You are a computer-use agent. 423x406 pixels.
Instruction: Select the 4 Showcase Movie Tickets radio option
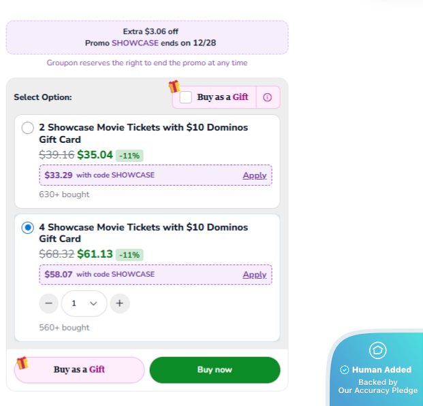tap(28, 228)
